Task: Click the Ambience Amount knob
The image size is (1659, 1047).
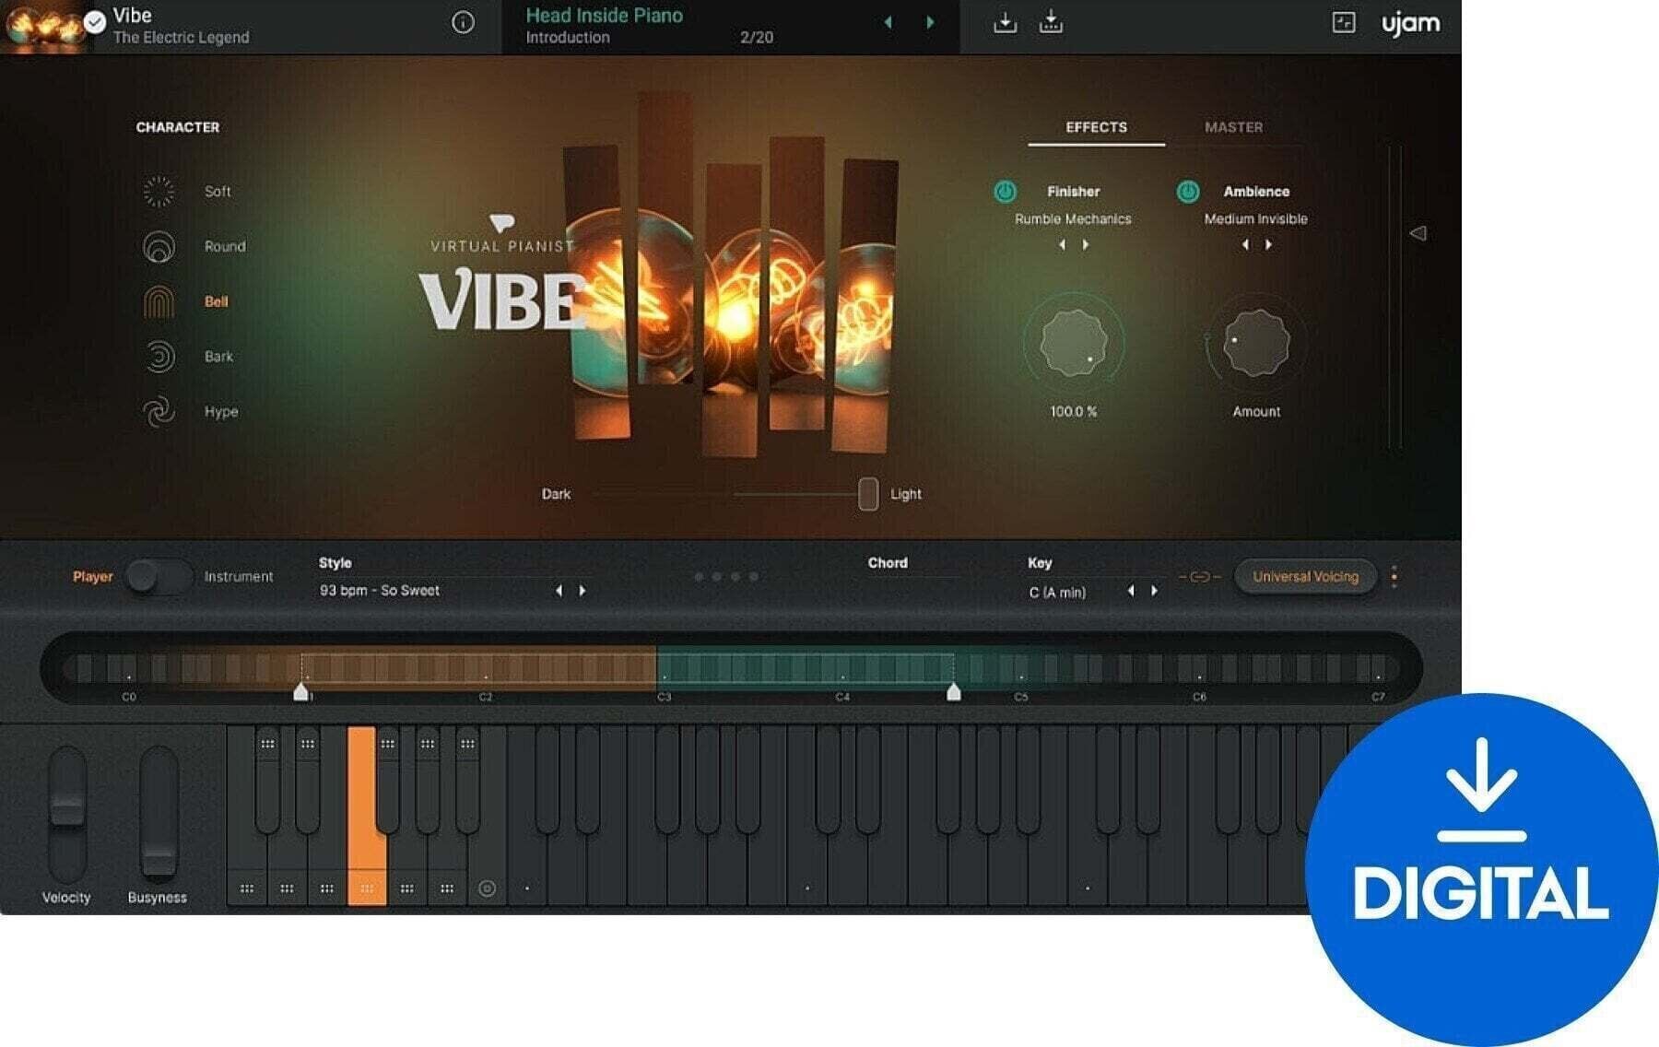Action: (1255, 343)
